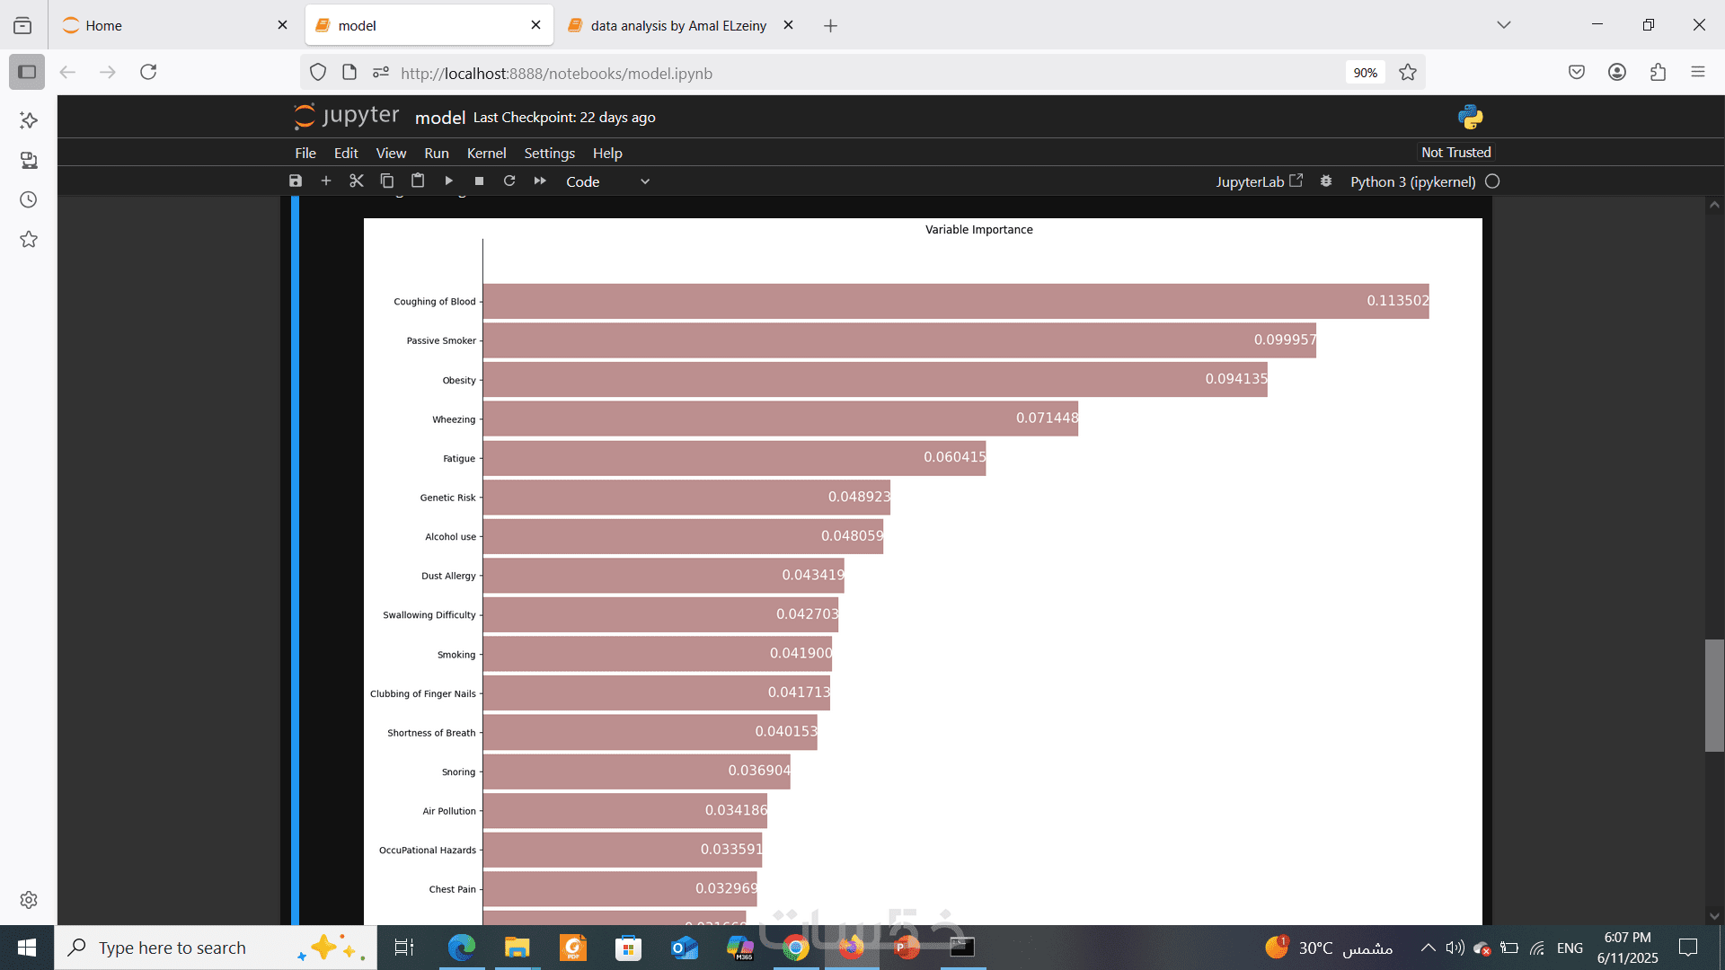1725x970 pixels.
Task: Save the notebook with the disk icon
Action: coord(296,181)
